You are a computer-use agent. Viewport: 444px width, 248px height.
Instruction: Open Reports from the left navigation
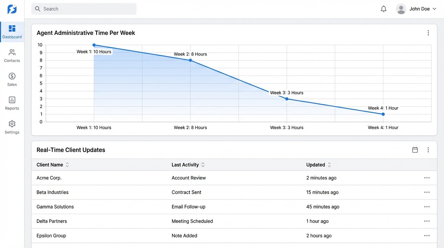[x=12, y=103]
